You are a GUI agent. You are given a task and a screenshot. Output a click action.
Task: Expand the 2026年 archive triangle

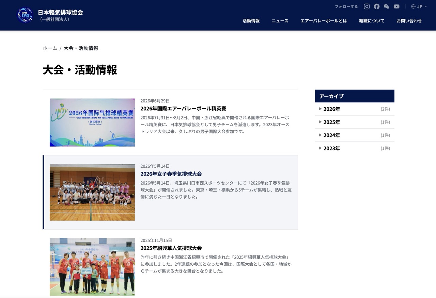click(320, 109)
